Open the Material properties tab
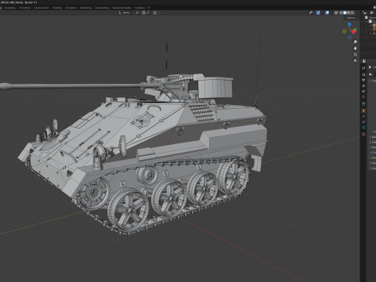 click(363, 134)
